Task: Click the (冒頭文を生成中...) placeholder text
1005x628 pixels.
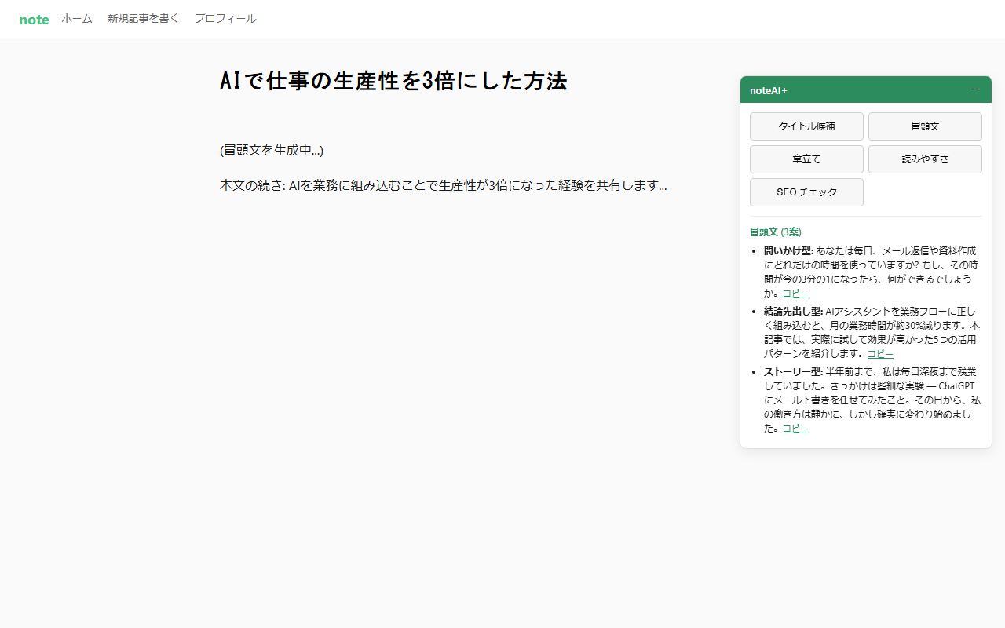Action: [272, 150]
